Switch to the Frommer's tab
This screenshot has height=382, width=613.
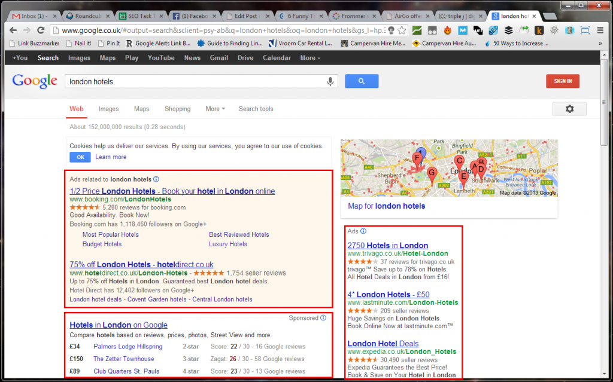coord(354,16)
